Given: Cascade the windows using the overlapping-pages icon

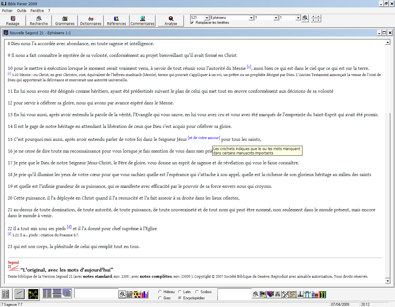Looking at the screenshot, I should click(67, 293).
